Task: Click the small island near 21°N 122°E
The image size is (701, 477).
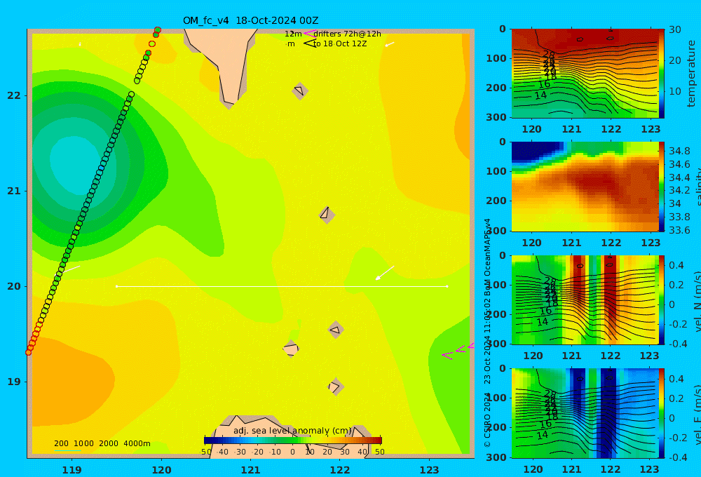Action: [x=327, y=215]
